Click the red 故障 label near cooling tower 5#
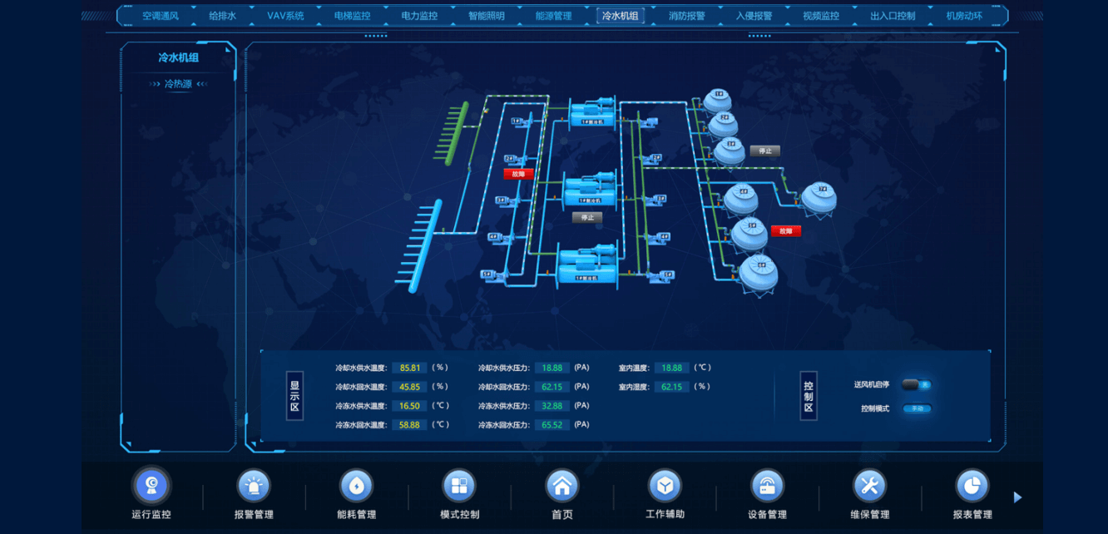The image size is (1108, 534). click(785, 231)
